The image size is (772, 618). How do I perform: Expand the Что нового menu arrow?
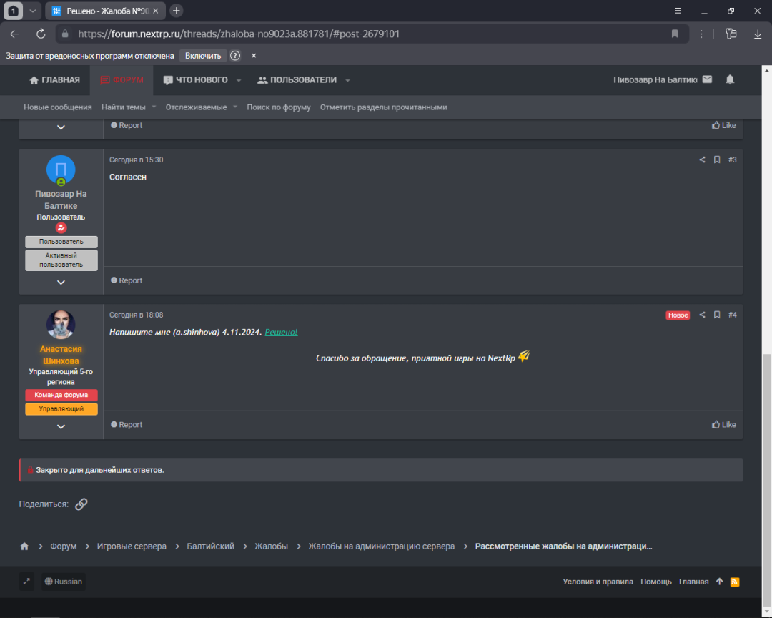pos(239,80)
